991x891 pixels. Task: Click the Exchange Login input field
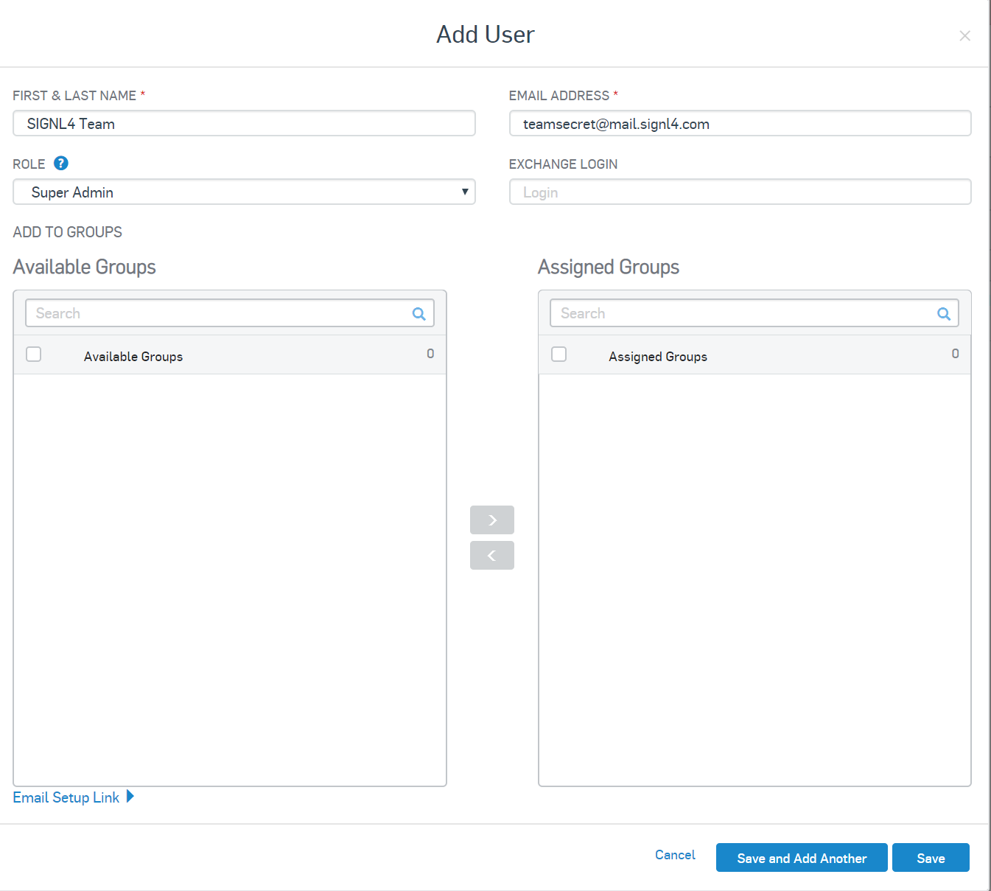coord(740,192)
